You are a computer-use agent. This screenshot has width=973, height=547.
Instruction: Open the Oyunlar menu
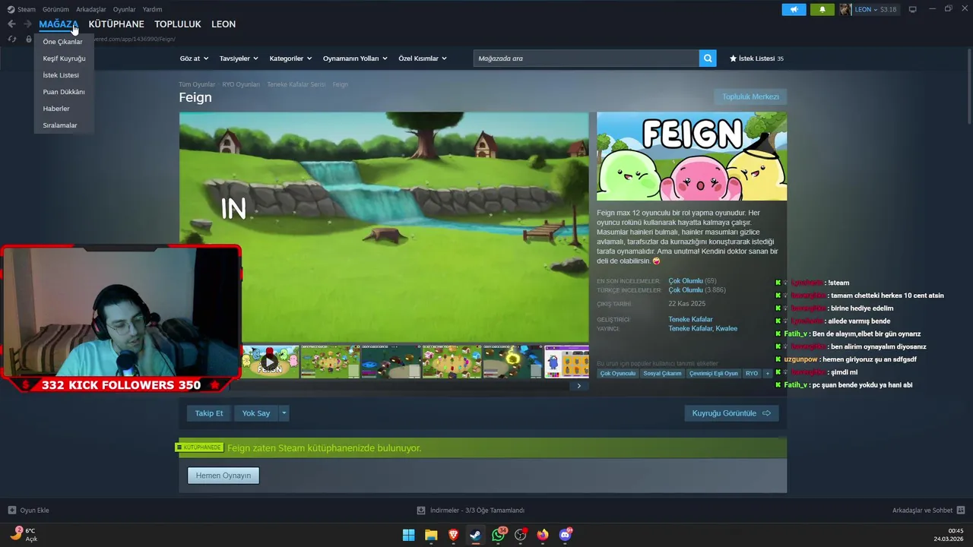pos(124,10)
